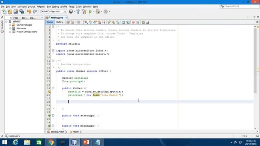Expand the Resources tree node
This screenshot has height=146, width=260.
(10, 28)
